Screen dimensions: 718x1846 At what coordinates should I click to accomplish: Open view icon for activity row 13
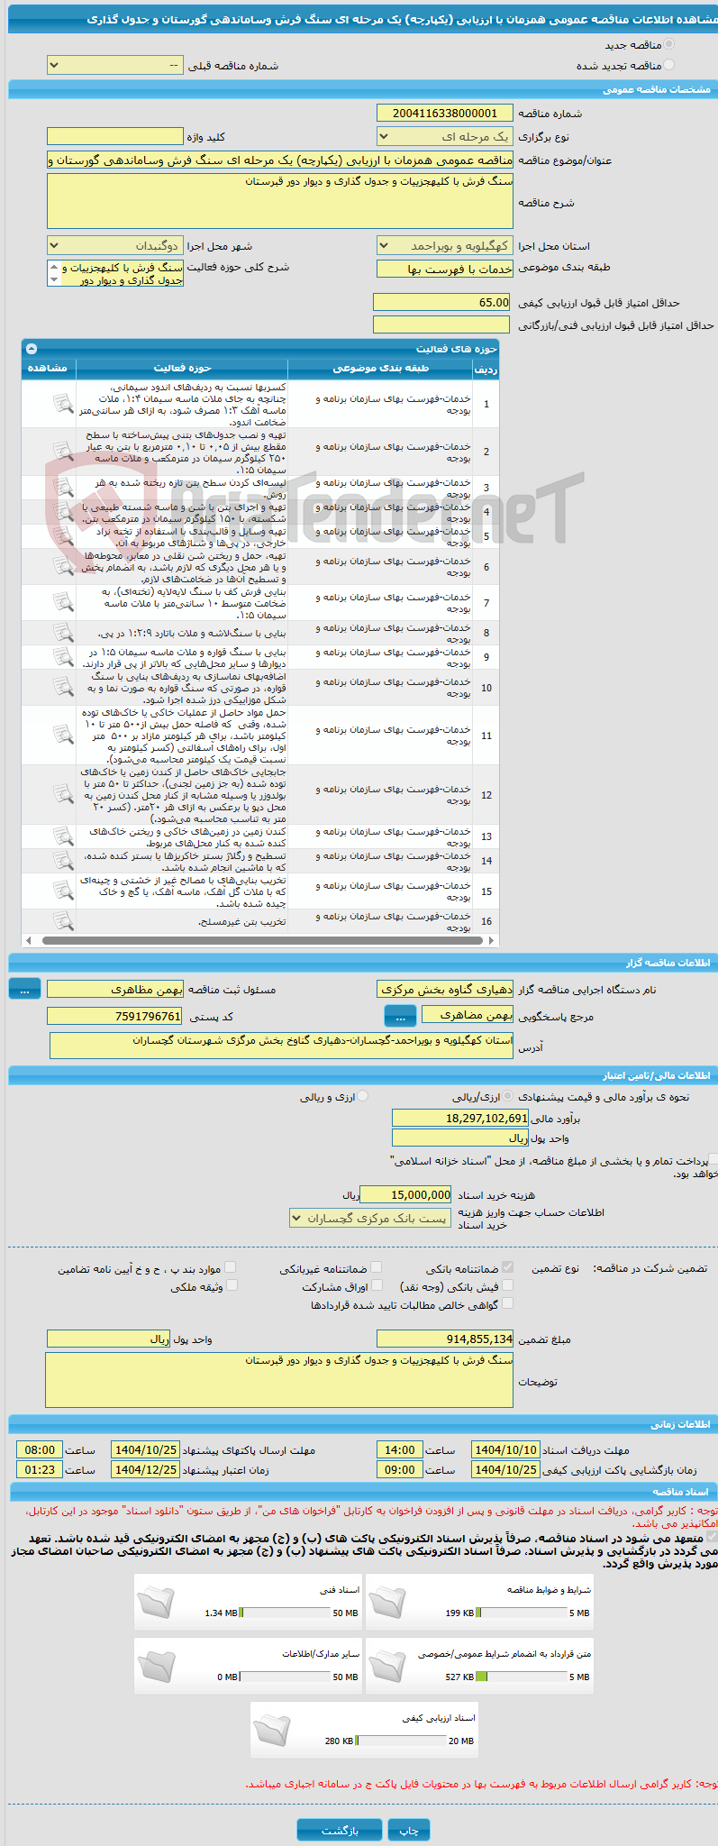(x=62, y=836)
